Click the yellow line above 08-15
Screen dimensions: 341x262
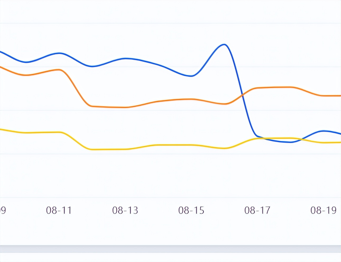(x=191, y=145)
